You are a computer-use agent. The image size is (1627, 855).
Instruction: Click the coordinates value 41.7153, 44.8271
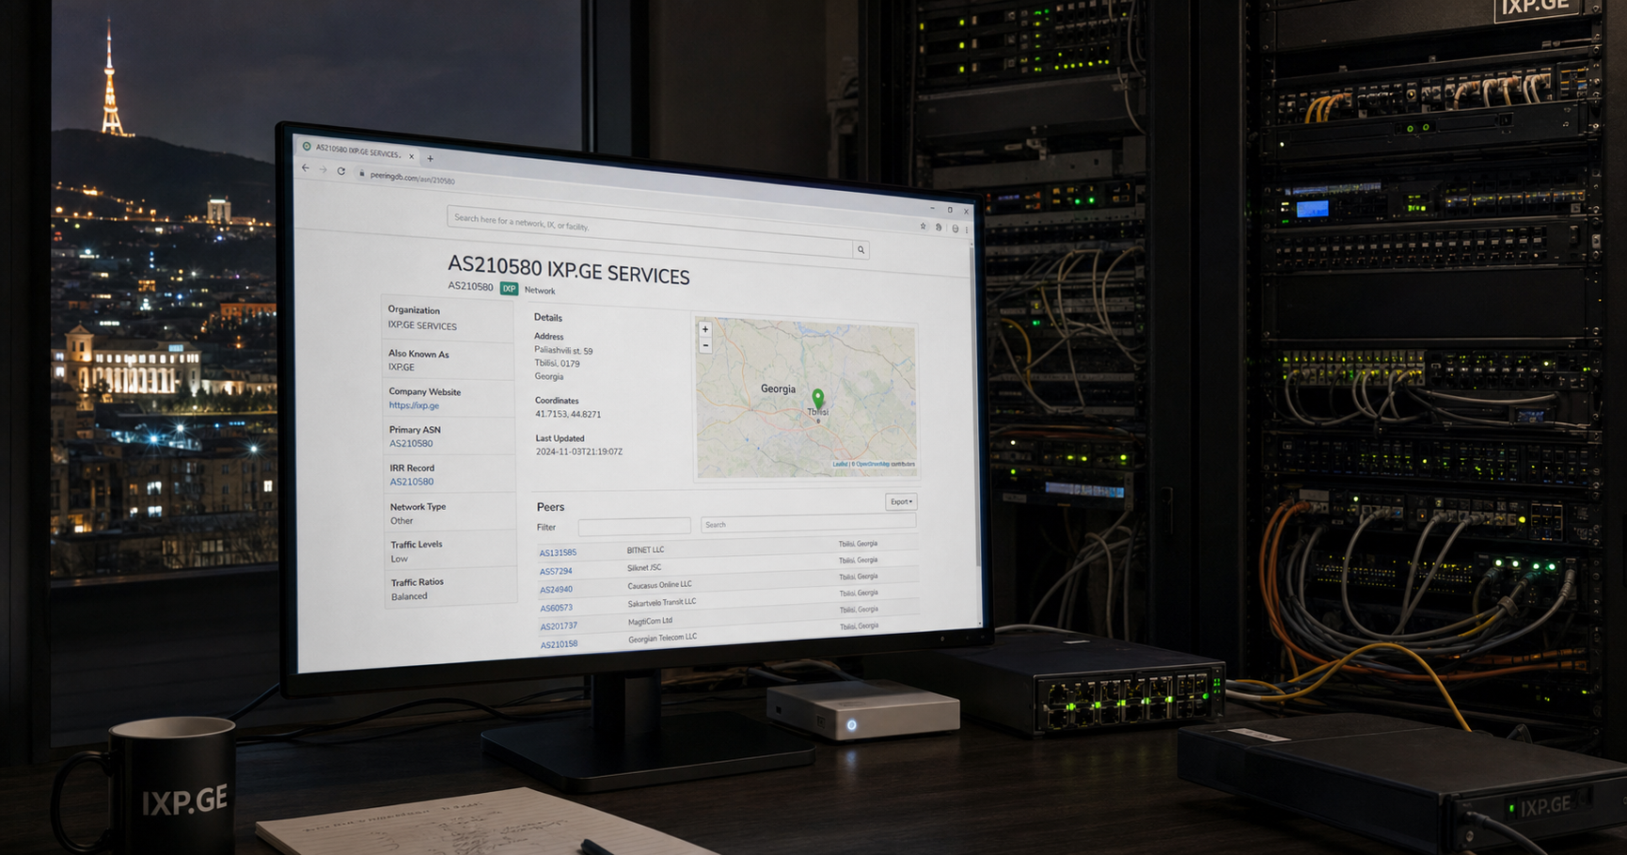click(x=568, y=414)
